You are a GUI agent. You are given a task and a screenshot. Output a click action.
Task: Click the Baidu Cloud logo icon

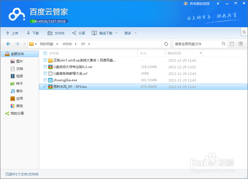pyautogui.click(x=17, y=14)
